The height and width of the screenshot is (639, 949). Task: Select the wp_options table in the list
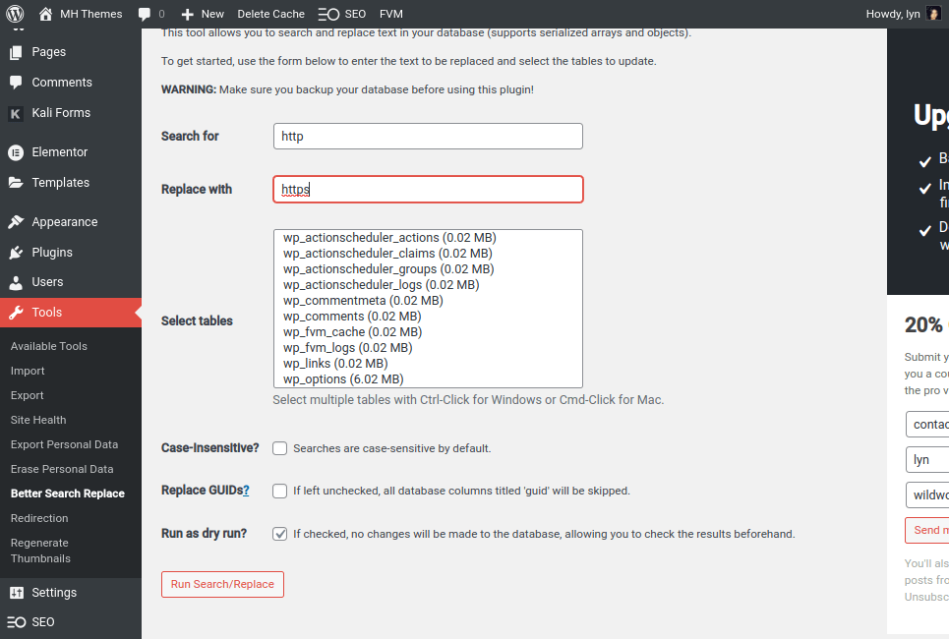[x=341, y=378]
